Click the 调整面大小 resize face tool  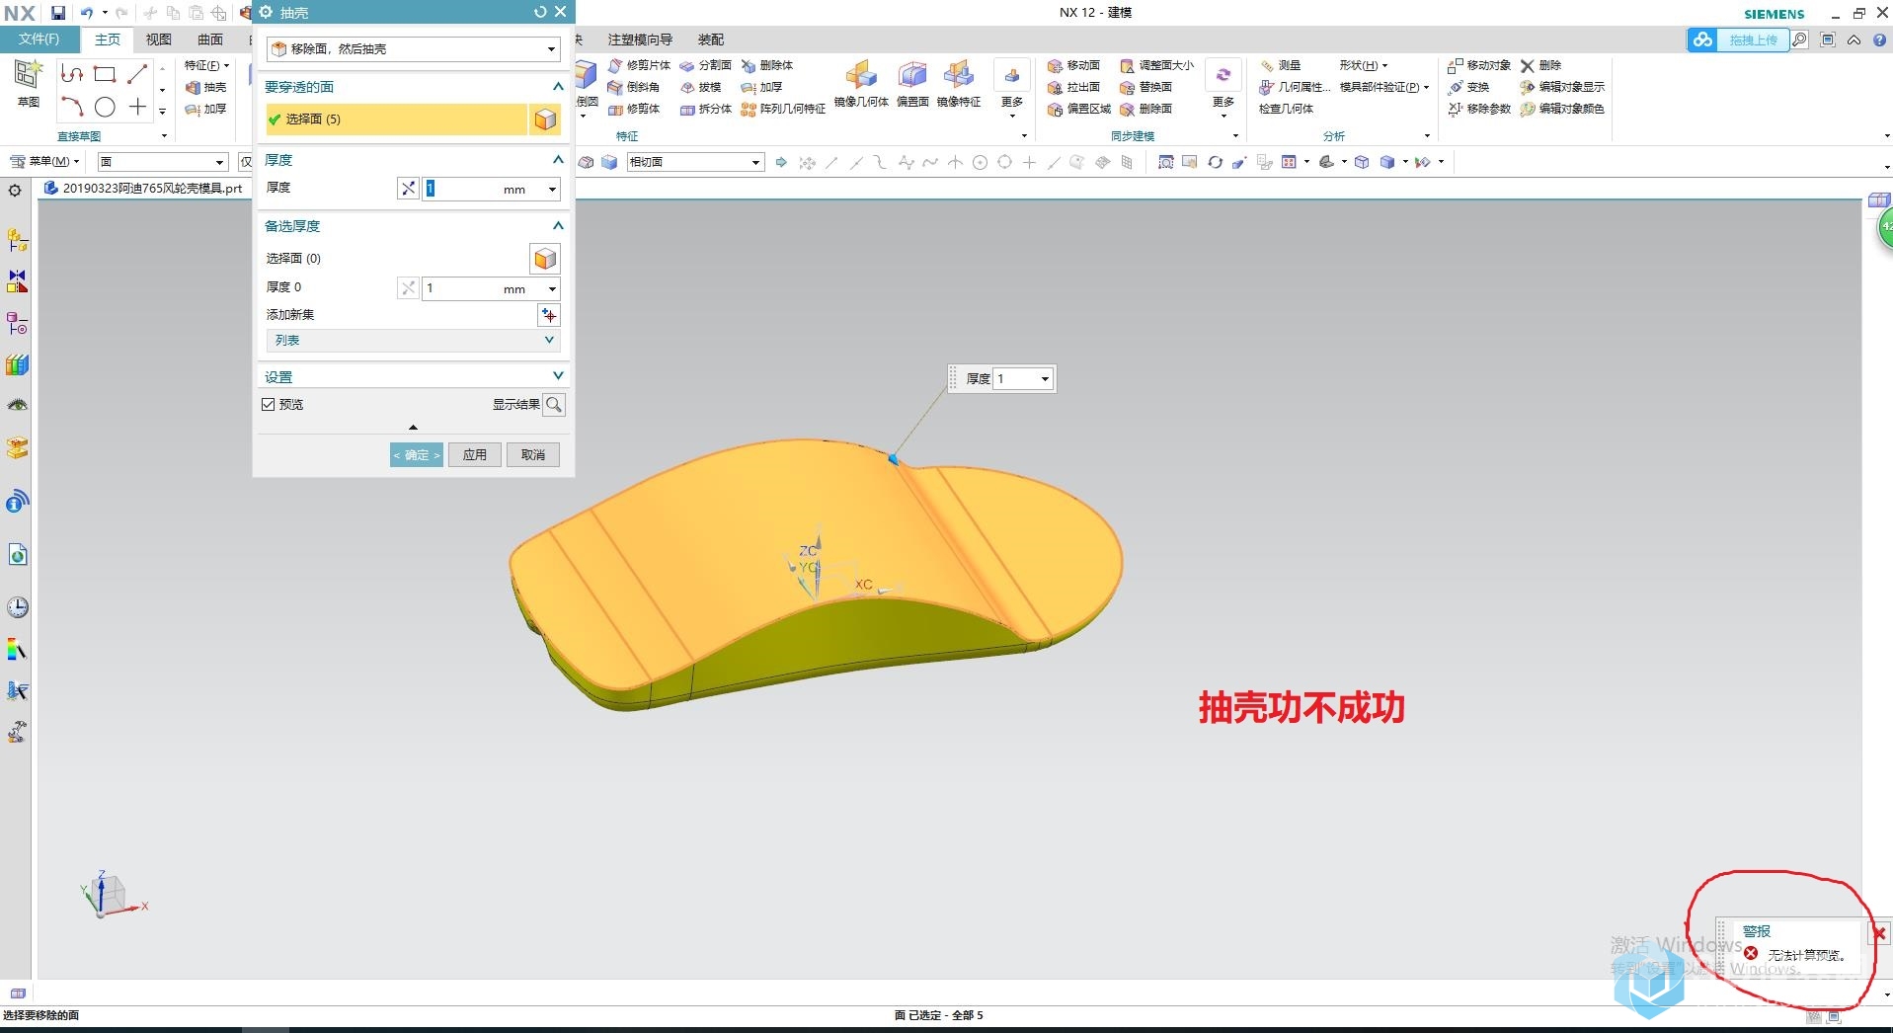pyautogui.click(x=1156, y=65)
